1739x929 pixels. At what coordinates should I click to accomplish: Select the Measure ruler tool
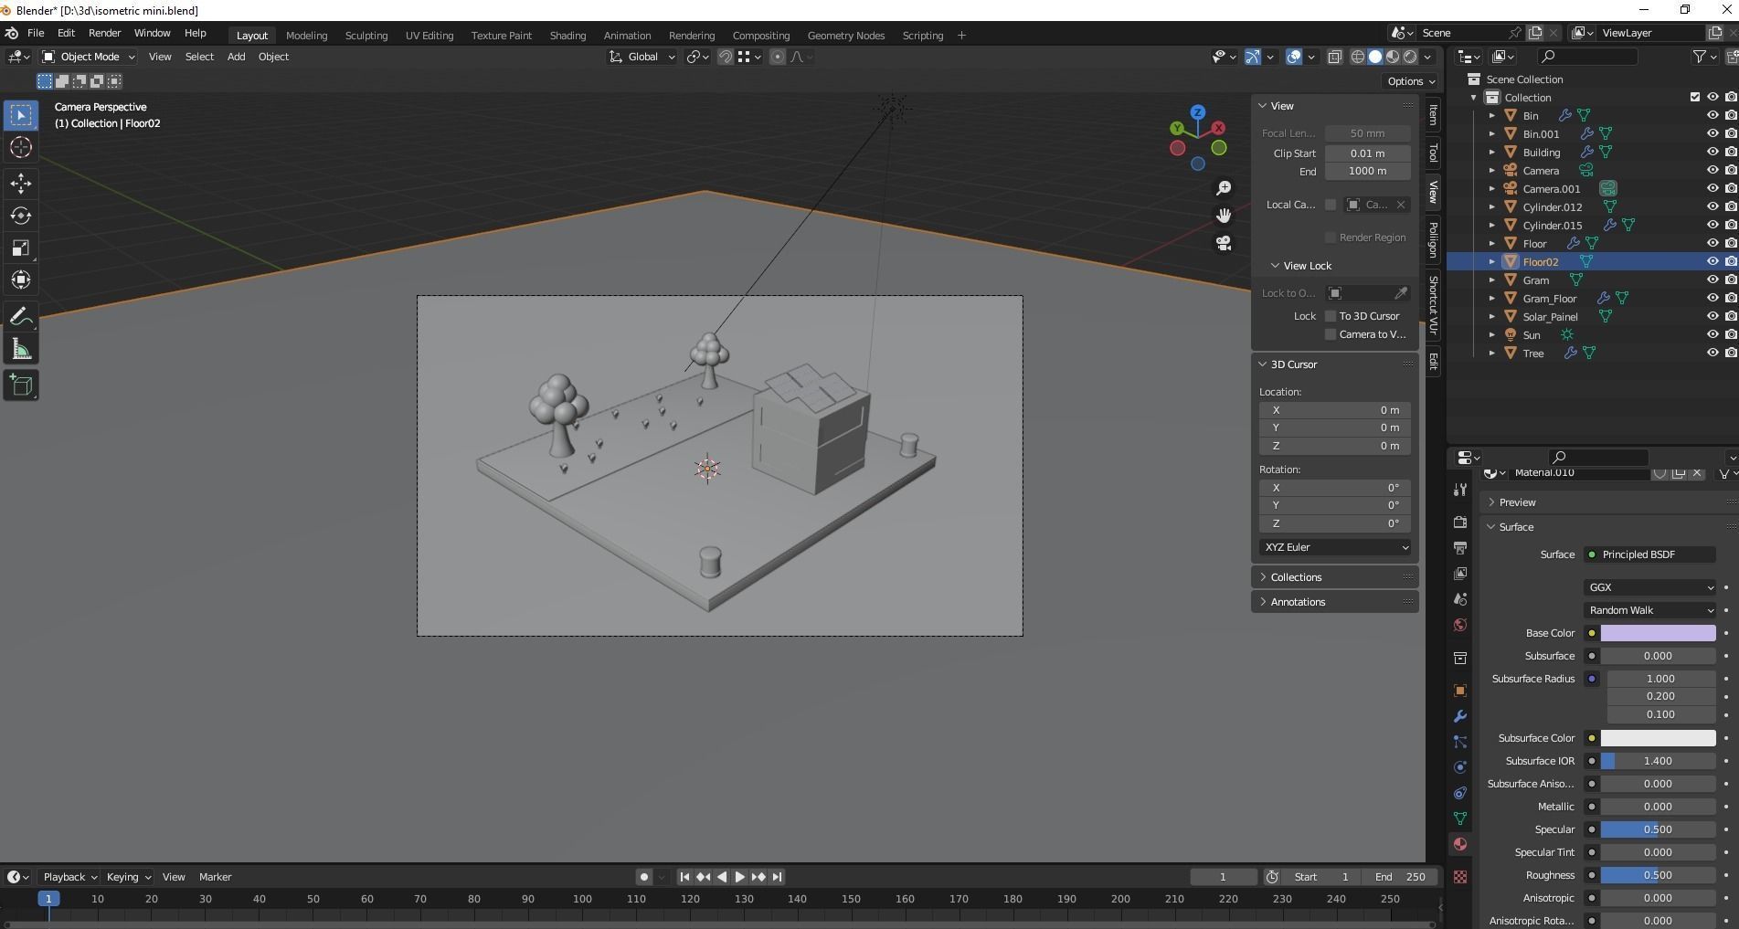(x=21, y=350)
